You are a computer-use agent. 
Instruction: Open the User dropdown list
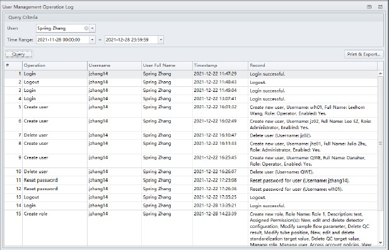pyautogui.click(x=92, y=28)
